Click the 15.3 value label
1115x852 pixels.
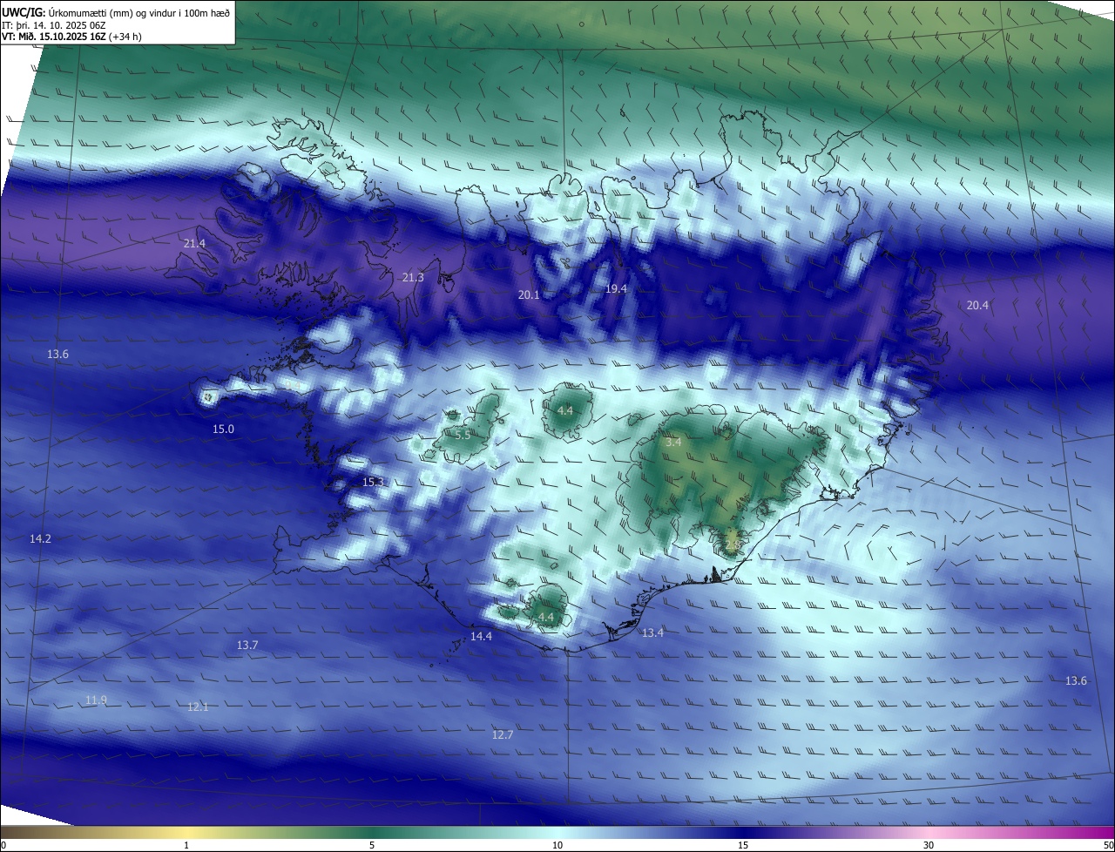point(373,482)
